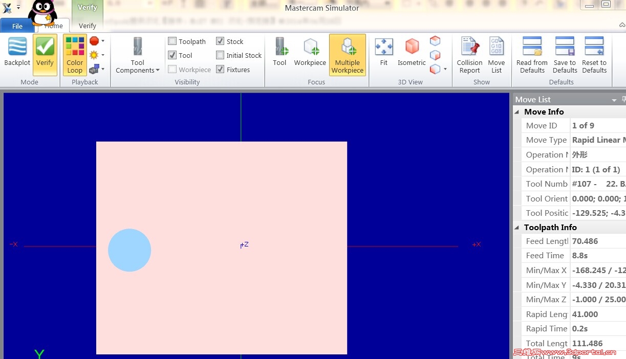Switch to Backplot mode

[x=17, y=53]
